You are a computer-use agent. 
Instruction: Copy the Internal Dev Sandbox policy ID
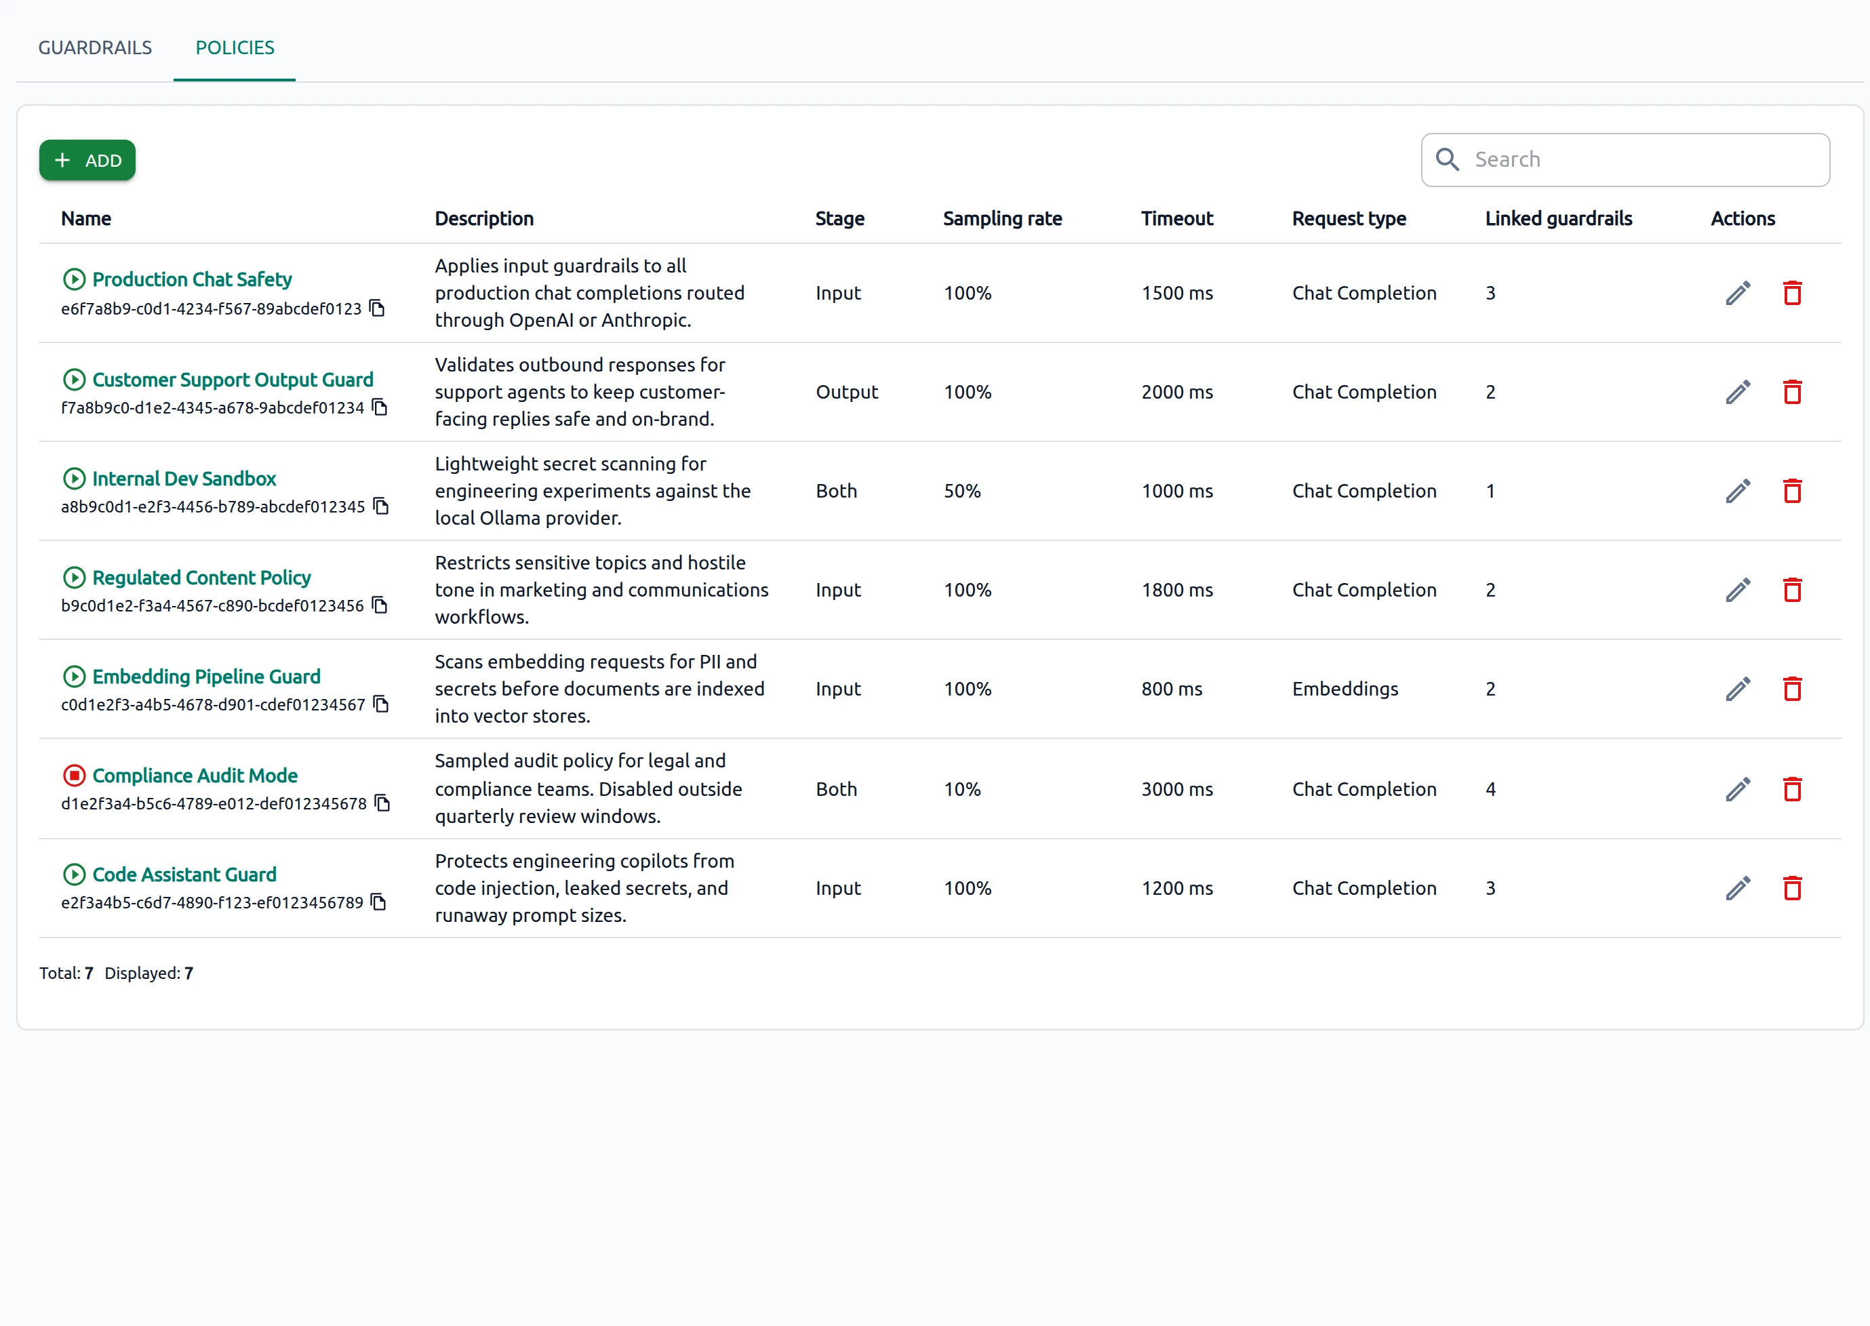(381, 506)
